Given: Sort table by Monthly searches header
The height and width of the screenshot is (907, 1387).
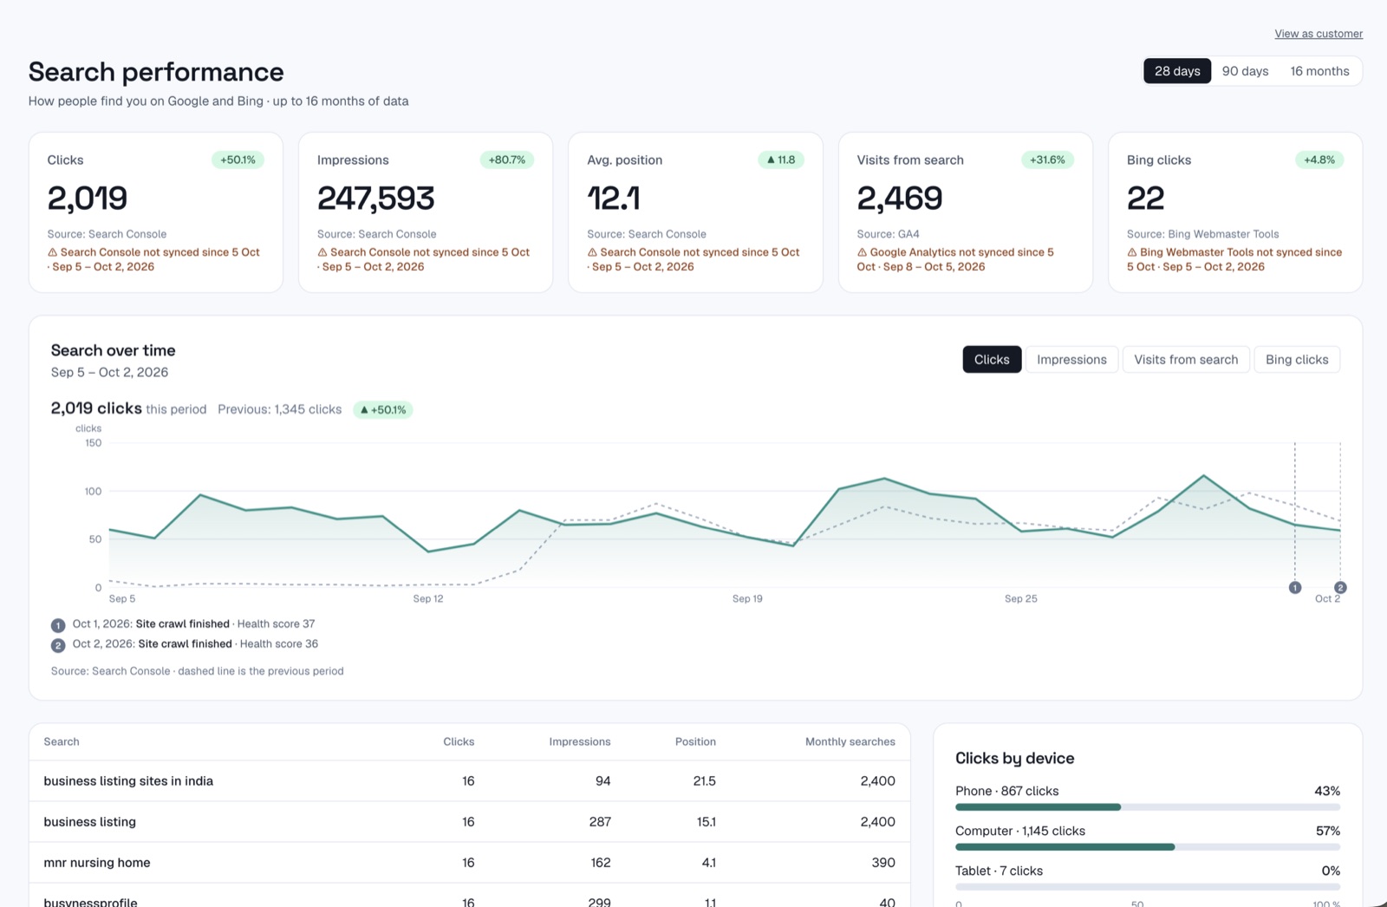Looking at the screenshot, I should pyautogui.click(x=850, y=741).
